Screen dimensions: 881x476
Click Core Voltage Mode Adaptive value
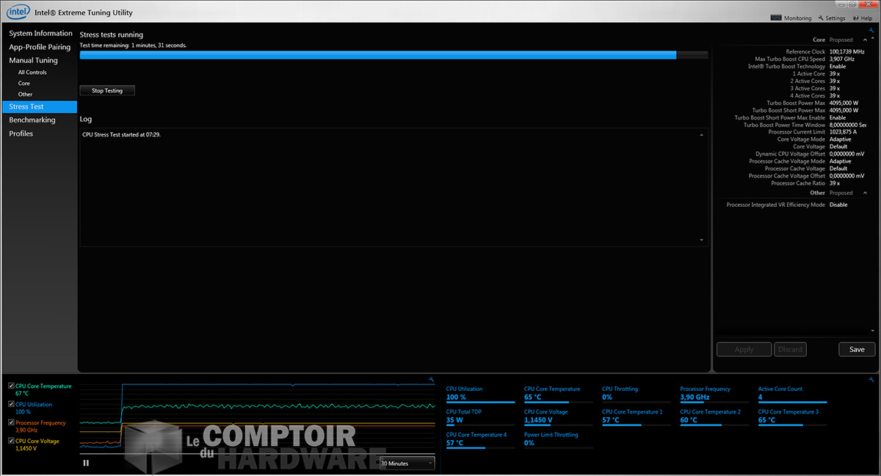click(x=841, y=139)
